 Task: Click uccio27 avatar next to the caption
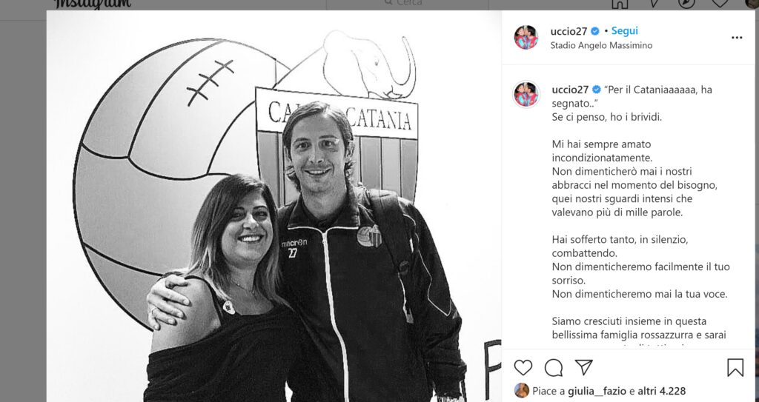tap(526, 94)
